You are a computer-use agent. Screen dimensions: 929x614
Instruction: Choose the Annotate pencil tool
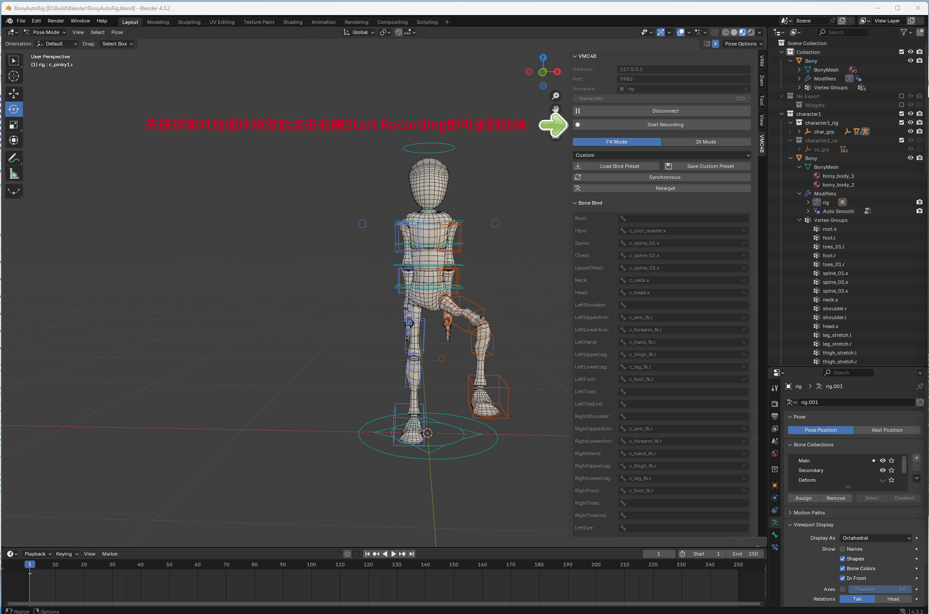pyautogui.click(x=14, y=158)
